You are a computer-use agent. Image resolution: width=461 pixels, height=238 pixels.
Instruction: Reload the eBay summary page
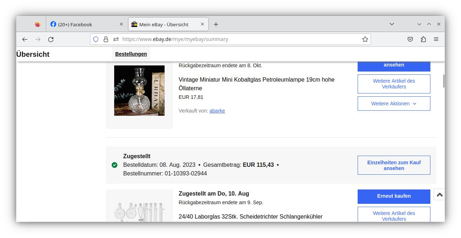point(50,39)
